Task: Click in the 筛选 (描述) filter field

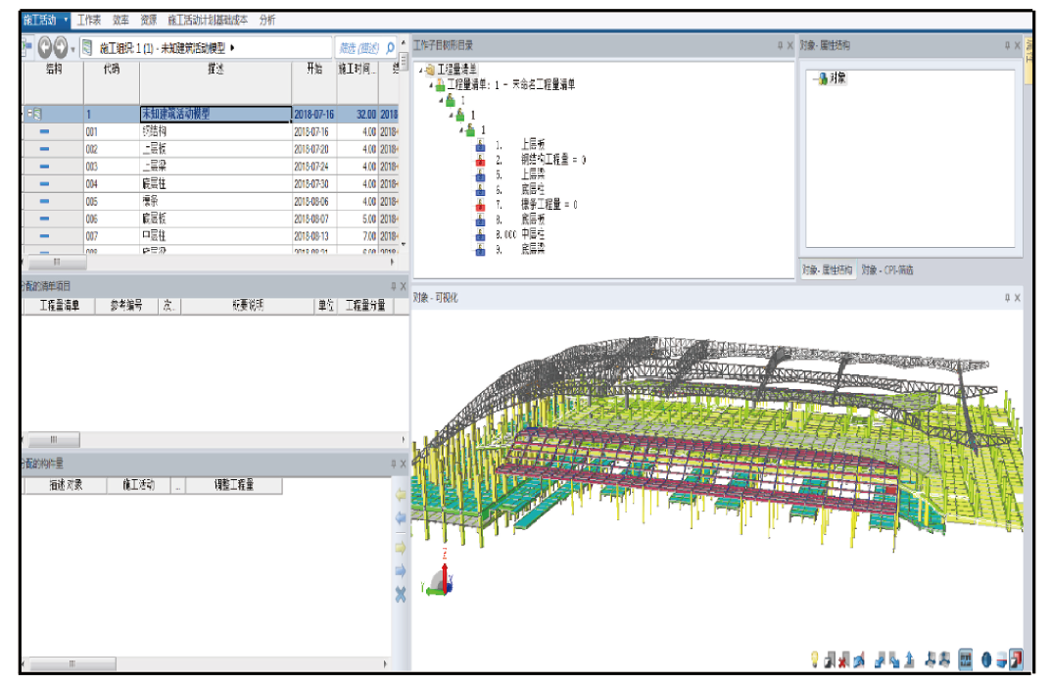Action: tap(358, 47)
